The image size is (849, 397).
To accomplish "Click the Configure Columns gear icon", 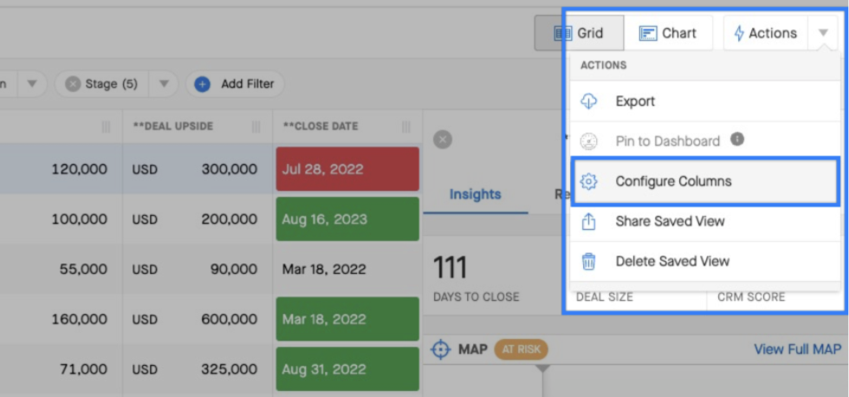I will 588,181.
